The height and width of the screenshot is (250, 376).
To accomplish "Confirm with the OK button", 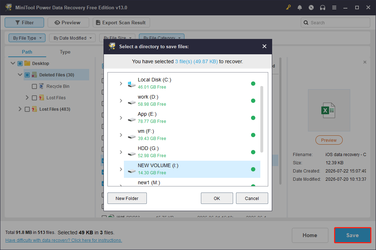I will (x=217, y=198).
